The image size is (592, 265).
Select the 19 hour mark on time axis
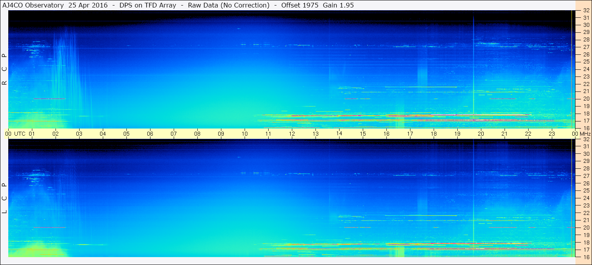[x=457, y=134]
